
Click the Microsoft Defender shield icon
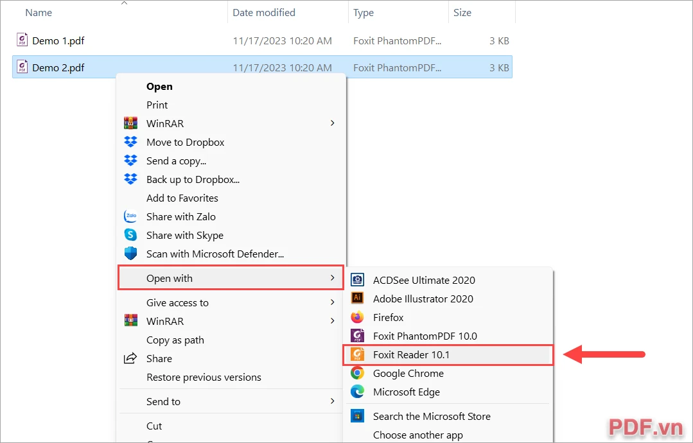click(x=131, y=254)
